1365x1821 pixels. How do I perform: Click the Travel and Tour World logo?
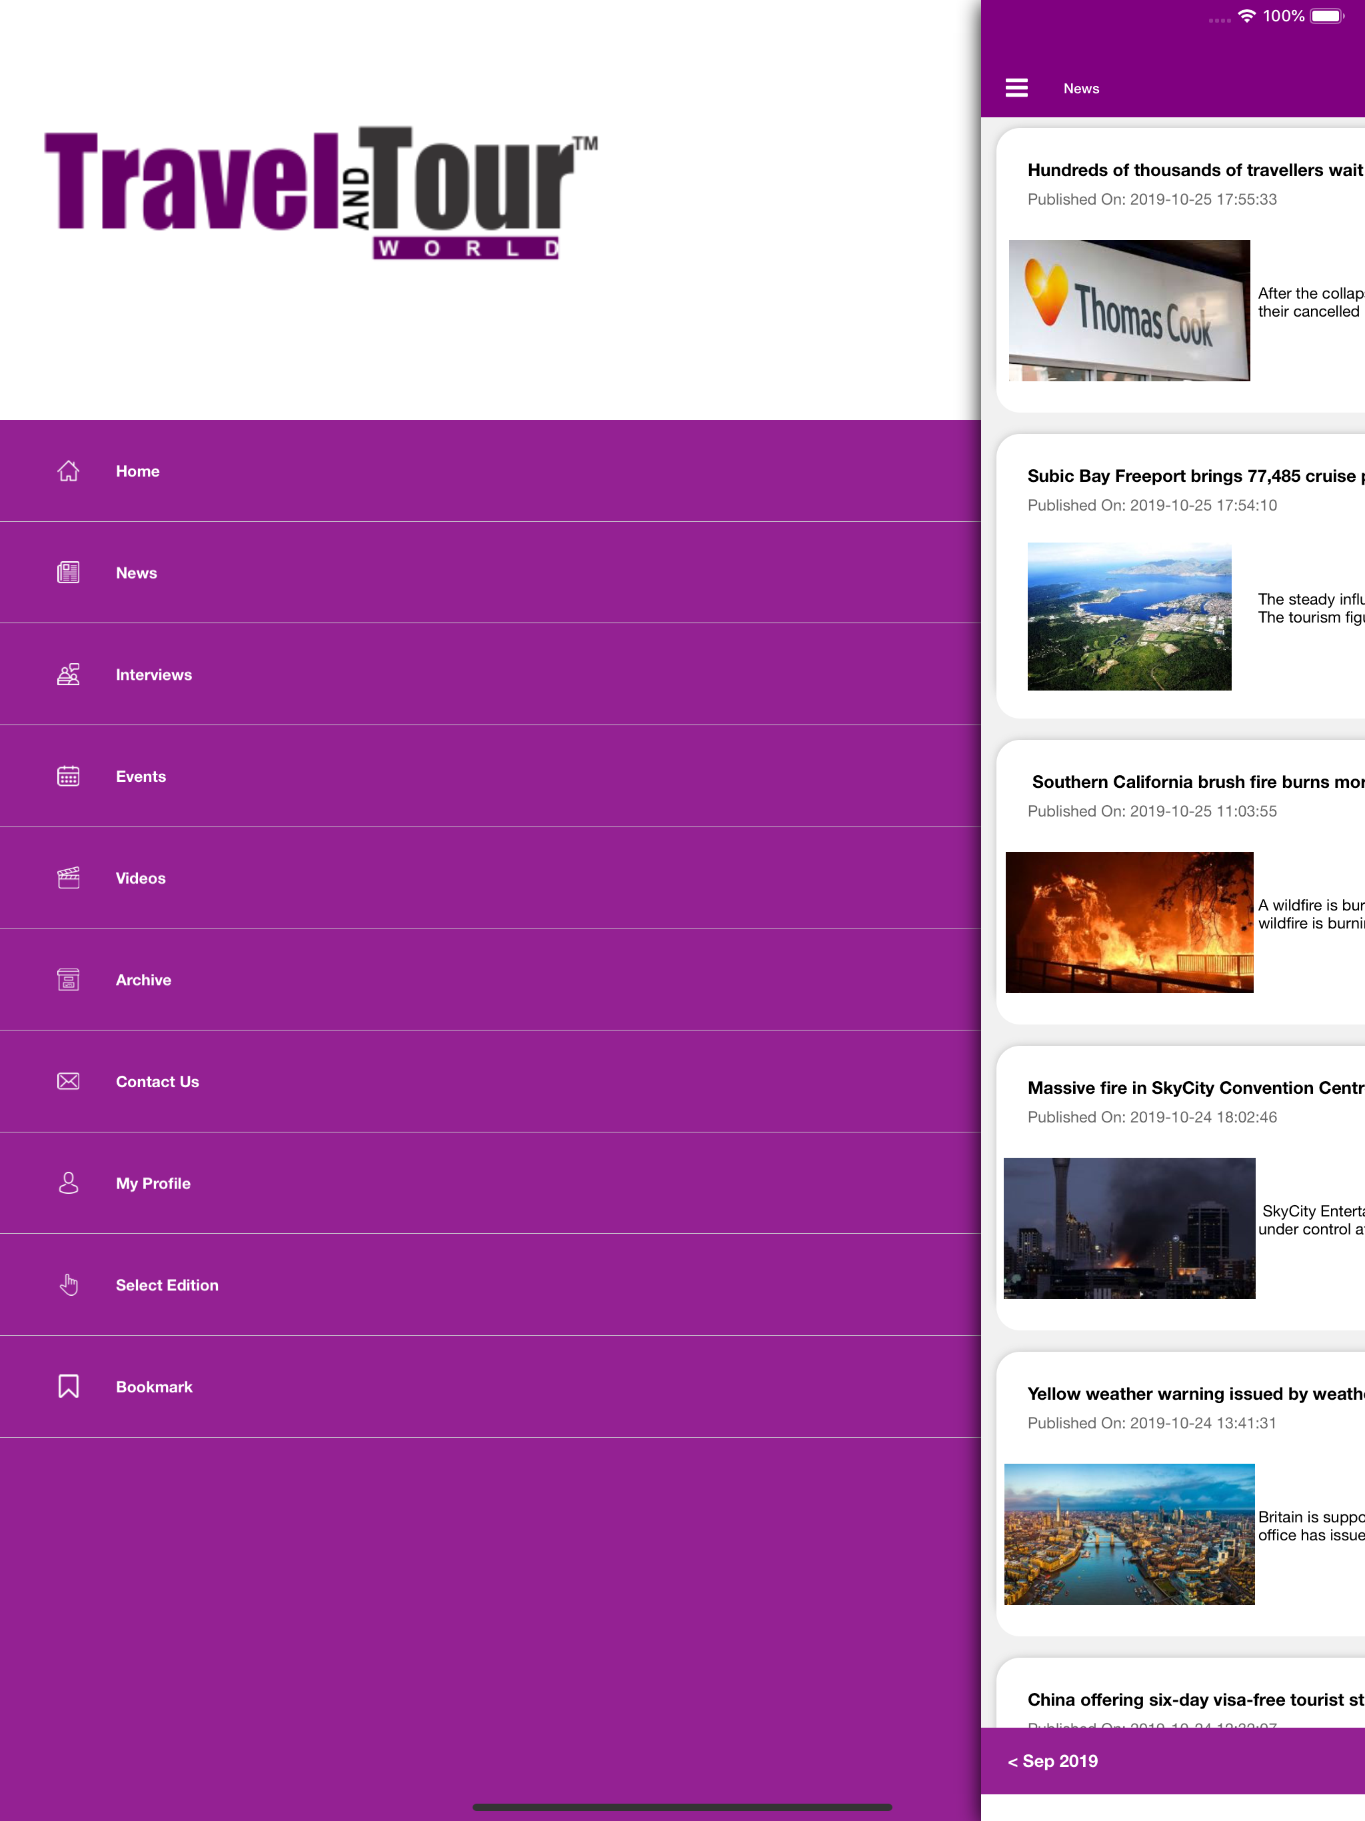tap(321, 193)
